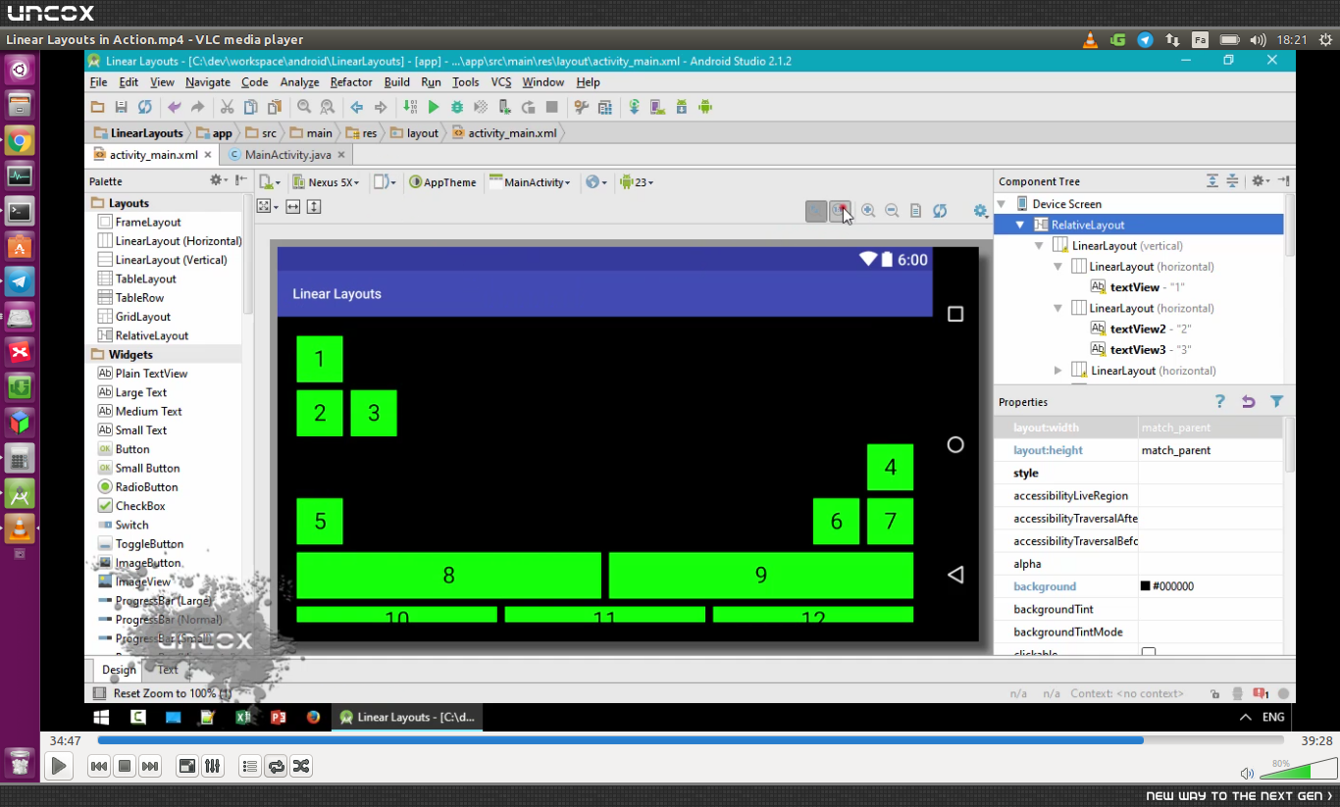Screen dimensions: 1340x807
Task: Click the Paste clipboard icon
Action: tap(275, 107)
